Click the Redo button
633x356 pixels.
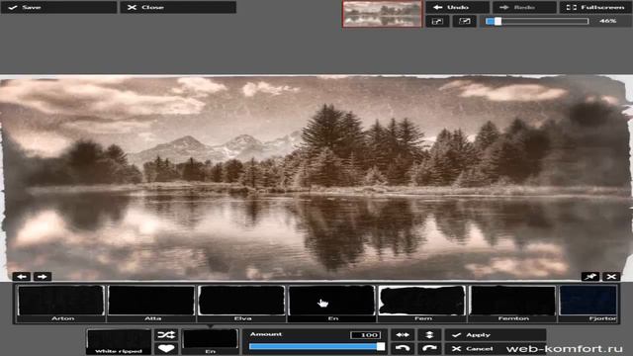[524, 7]
